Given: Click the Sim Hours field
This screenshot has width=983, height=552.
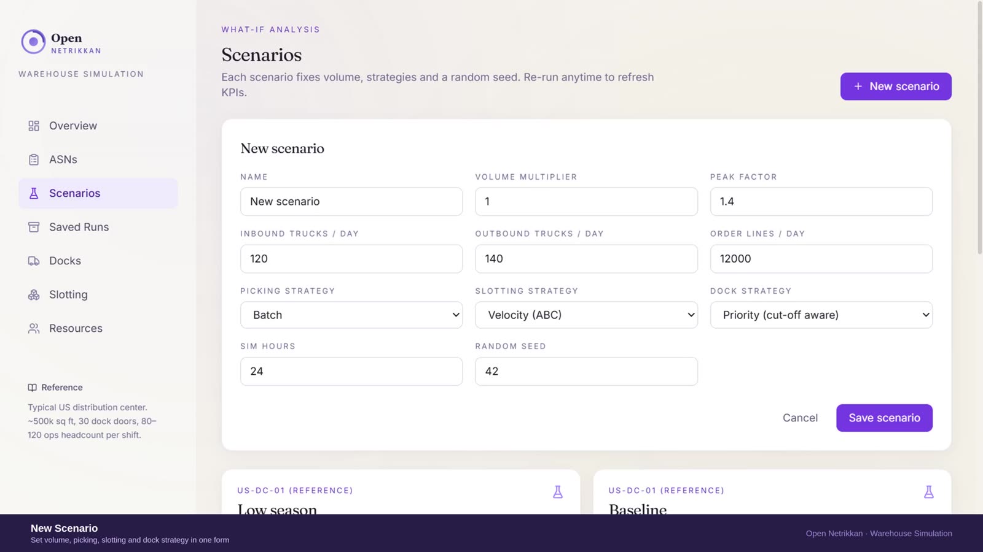Looking at the screenshot, I should click(x=351, y=371).
